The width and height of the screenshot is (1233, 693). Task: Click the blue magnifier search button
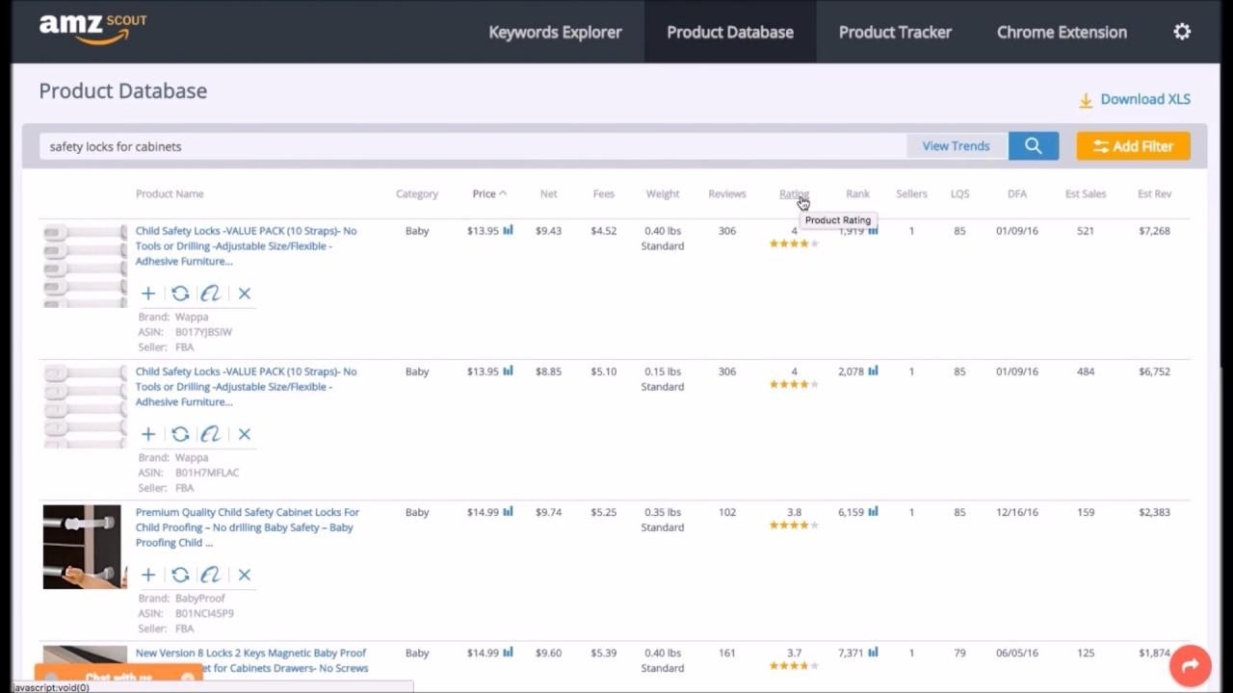point(1033,146)
